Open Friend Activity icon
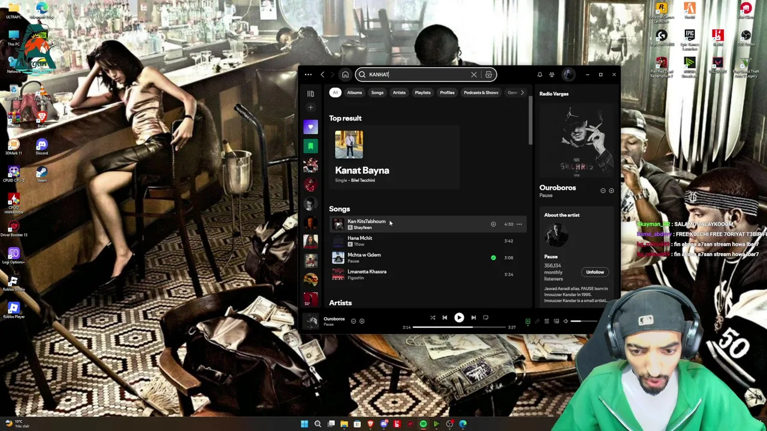The height and width of the screenshot is (431, 767). click(552, 75)
